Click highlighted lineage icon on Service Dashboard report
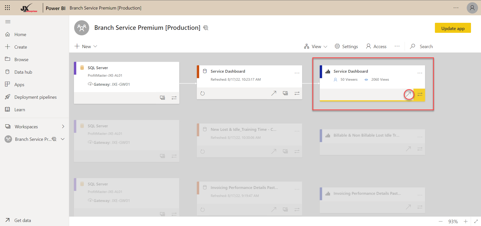The height and width of the screenshot is (226, 481). 420,94
